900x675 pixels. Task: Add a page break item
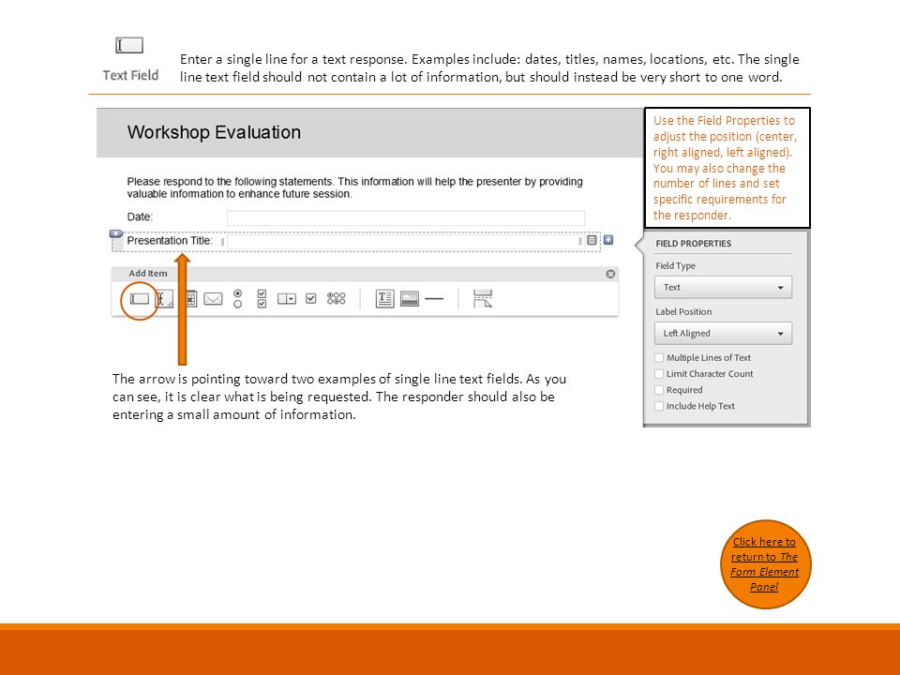(x=483, y=298)
